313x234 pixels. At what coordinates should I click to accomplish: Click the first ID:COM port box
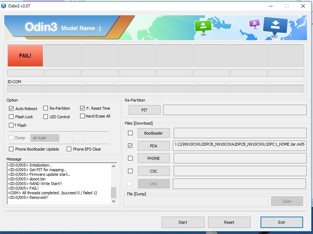(x=26, y=89)
